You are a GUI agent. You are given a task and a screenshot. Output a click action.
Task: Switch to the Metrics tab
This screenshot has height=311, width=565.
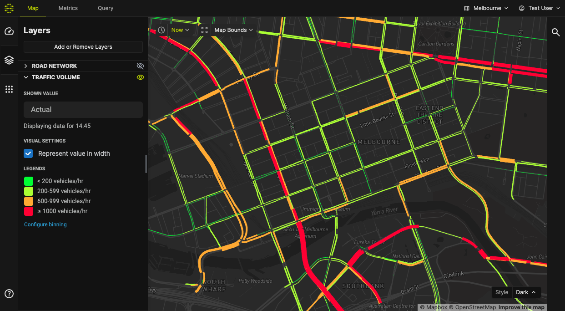[x=68, y=8]
